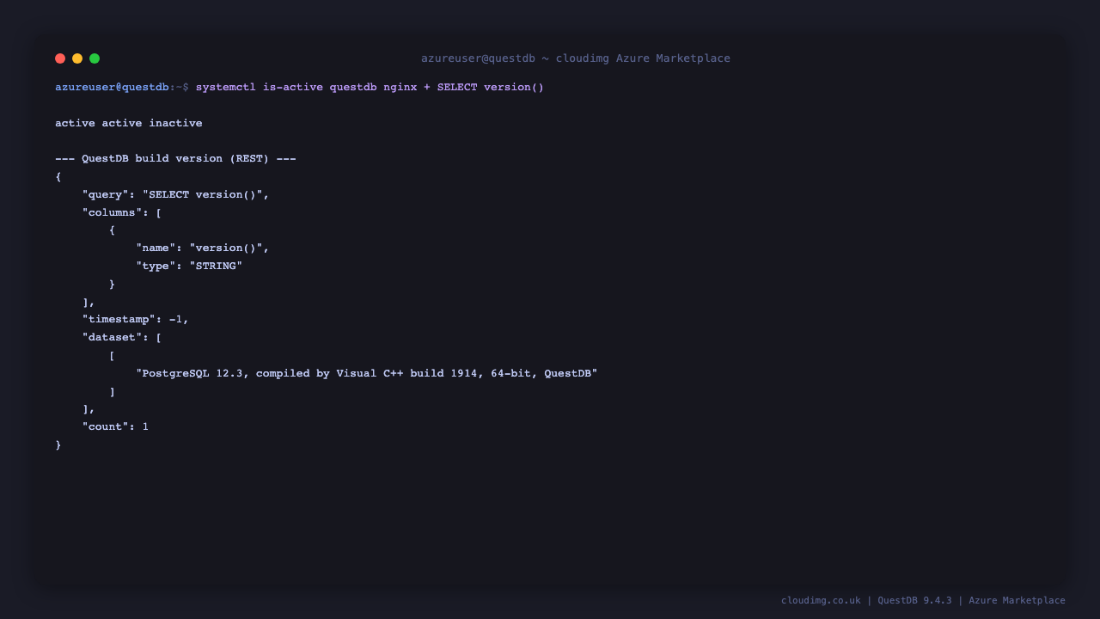Screen dimensions: 1100x619
Task: Click the output line 'active active inactive'
Action: pyautogui.click(x=129, y=123)
